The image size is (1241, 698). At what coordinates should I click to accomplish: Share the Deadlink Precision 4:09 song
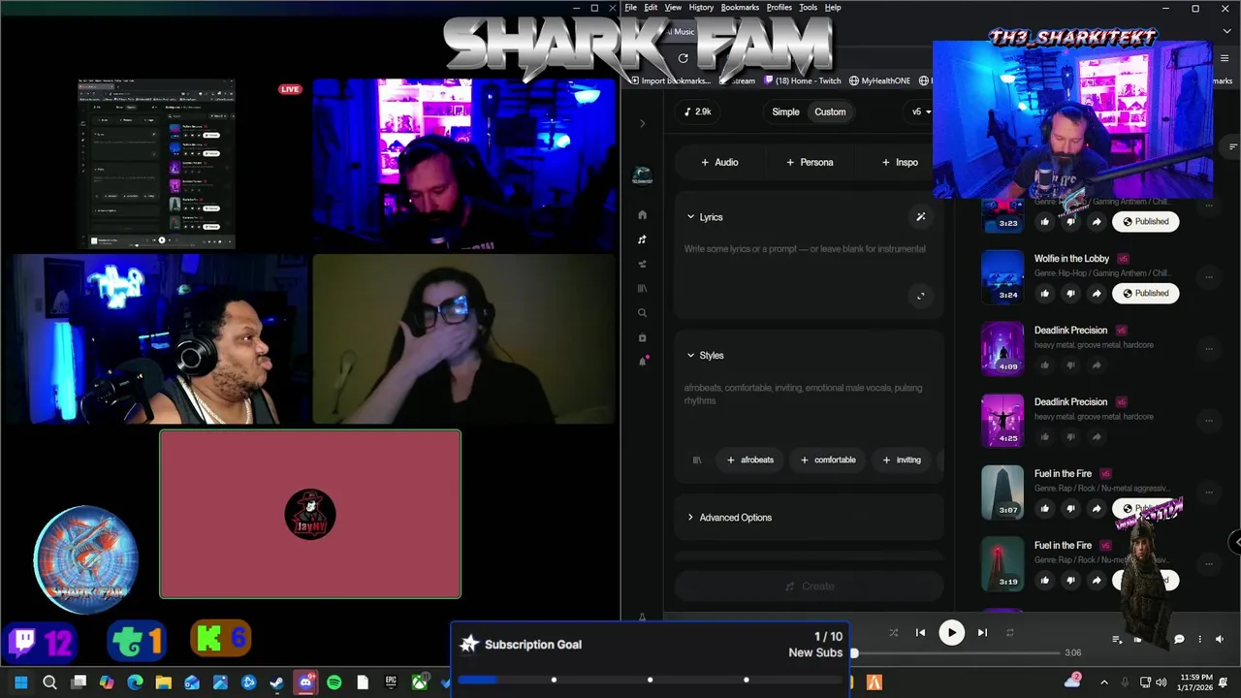(1097, 365)
